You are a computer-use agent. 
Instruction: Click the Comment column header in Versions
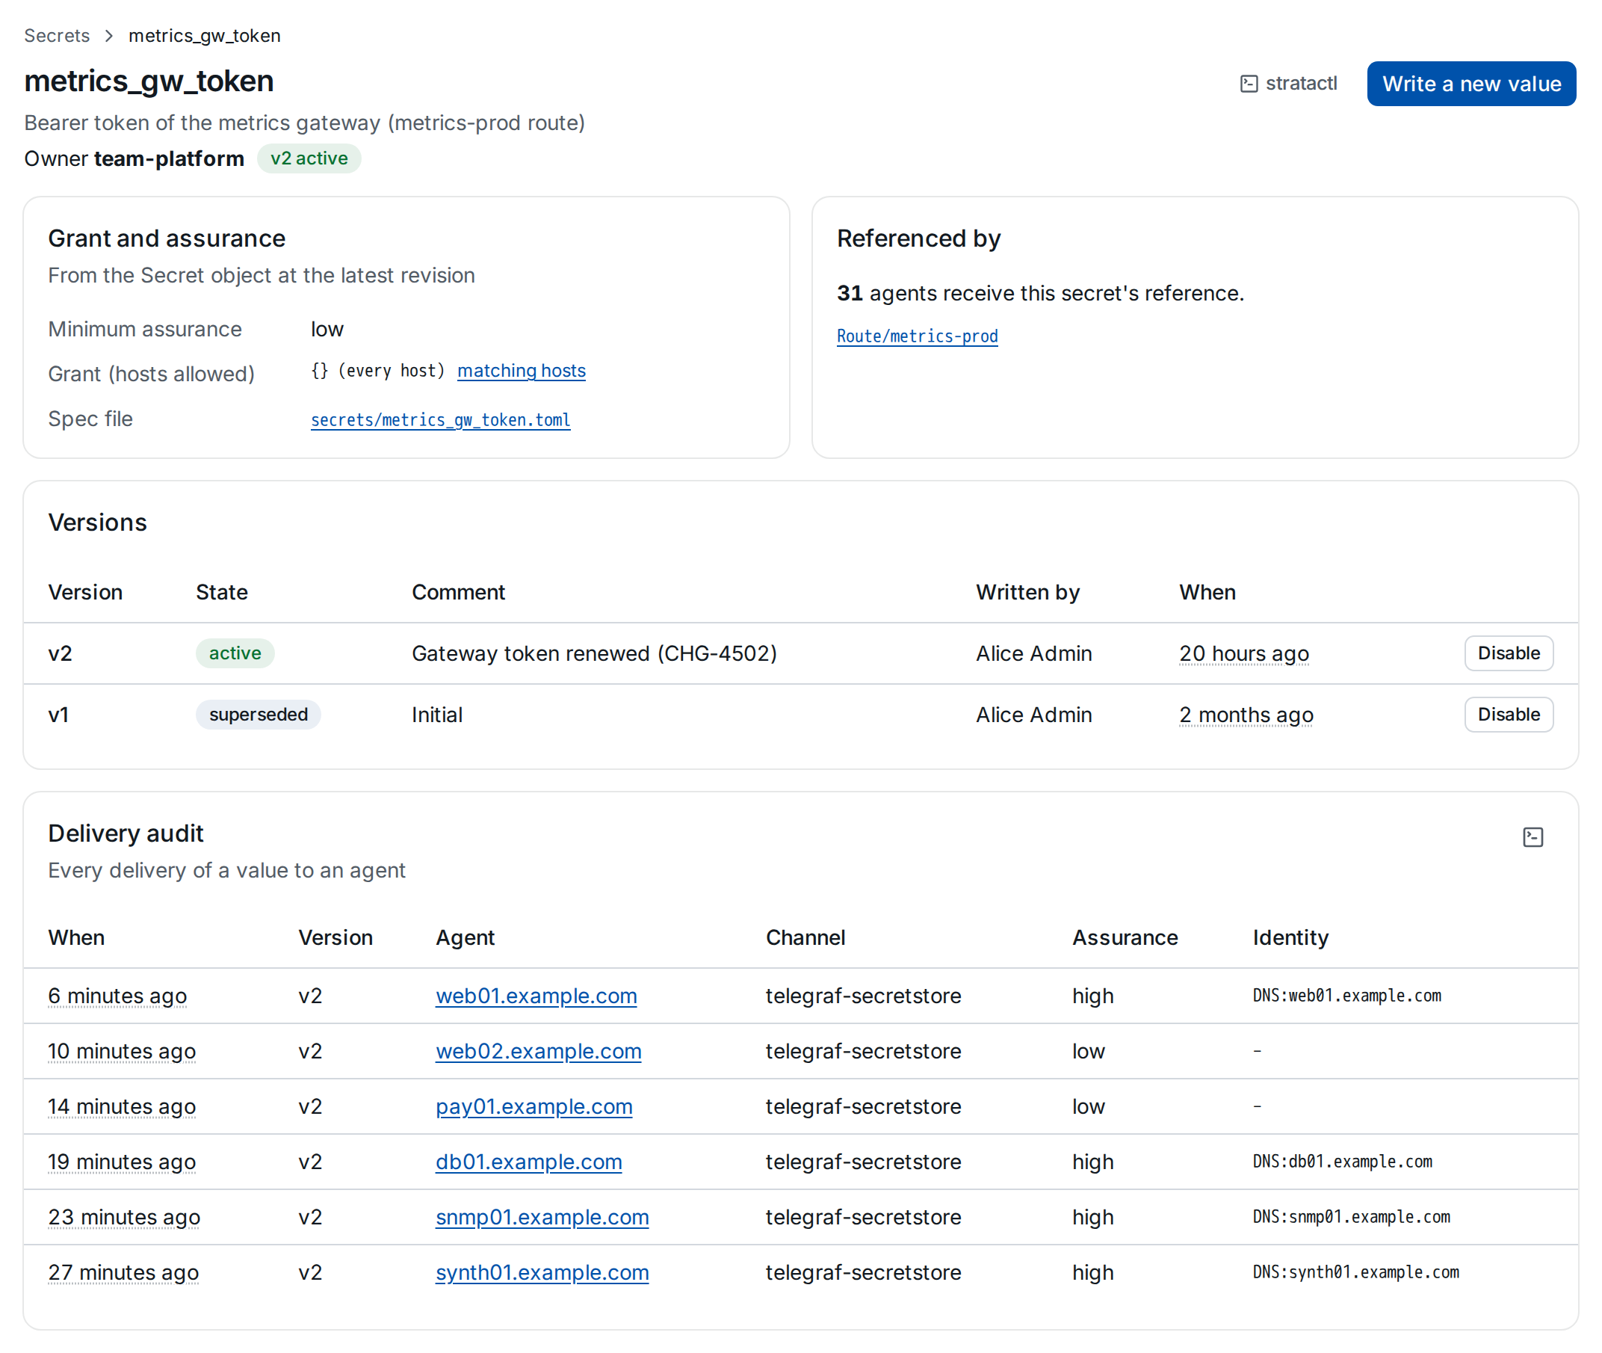pos(458,592)
